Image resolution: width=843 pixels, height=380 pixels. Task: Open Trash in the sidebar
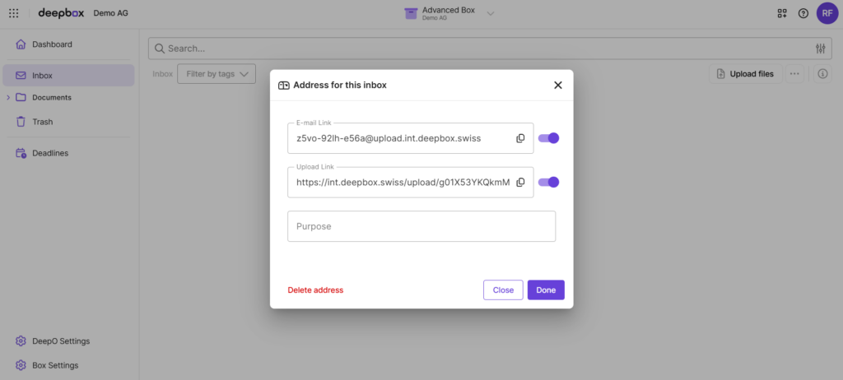coord(42,122)
